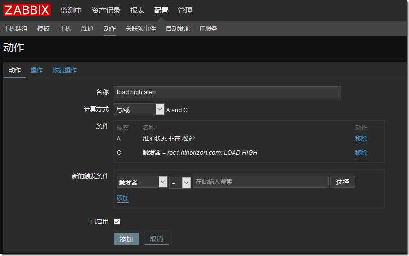Click the ZABBIX logo
This screenshot has height=256, width=409.
click(x=27, y=10)
